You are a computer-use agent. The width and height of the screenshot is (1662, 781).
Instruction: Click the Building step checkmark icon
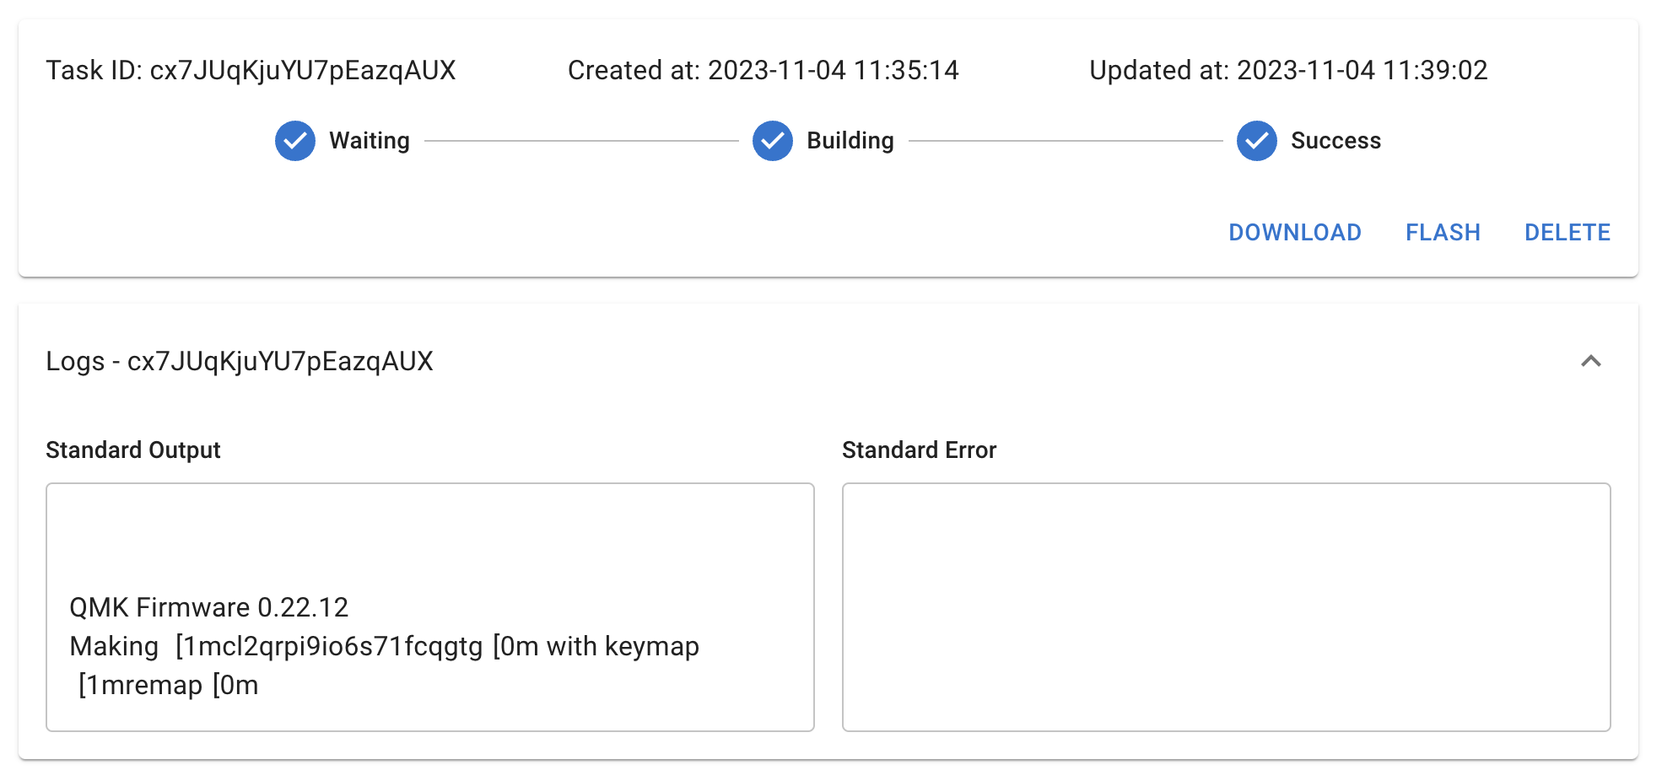click(773, 141)
